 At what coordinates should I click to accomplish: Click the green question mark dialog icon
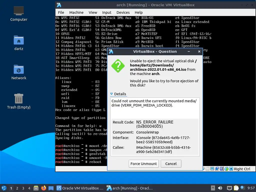[x=118, y=66]
